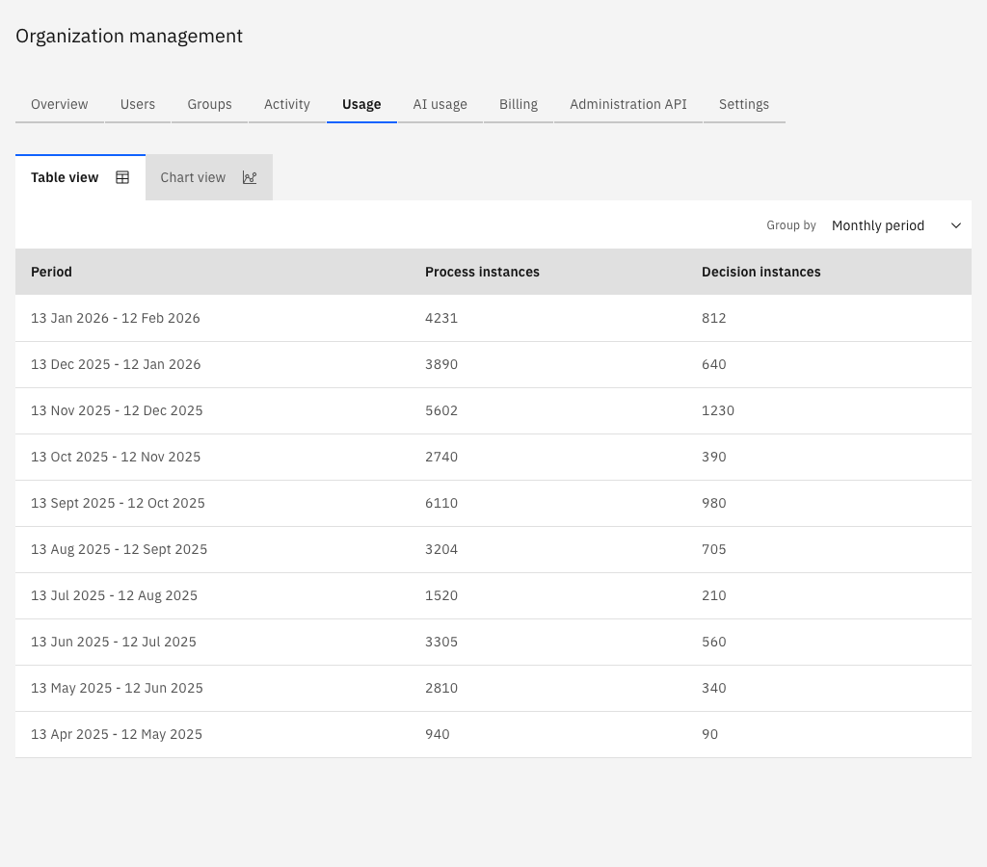Select the Table view label
The height and width of the screenshot is (867, 987).
click(x=65, y=177)
